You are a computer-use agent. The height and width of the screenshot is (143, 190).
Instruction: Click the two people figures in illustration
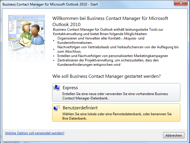point(32,32)
